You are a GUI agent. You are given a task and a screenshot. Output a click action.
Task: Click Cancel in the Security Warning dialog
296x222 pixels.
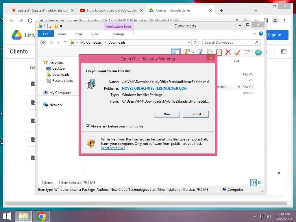(196, 114)
